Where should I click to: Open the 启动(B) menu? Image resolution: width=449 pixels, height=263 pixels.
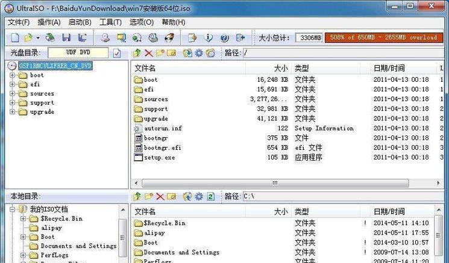point(80,22)
